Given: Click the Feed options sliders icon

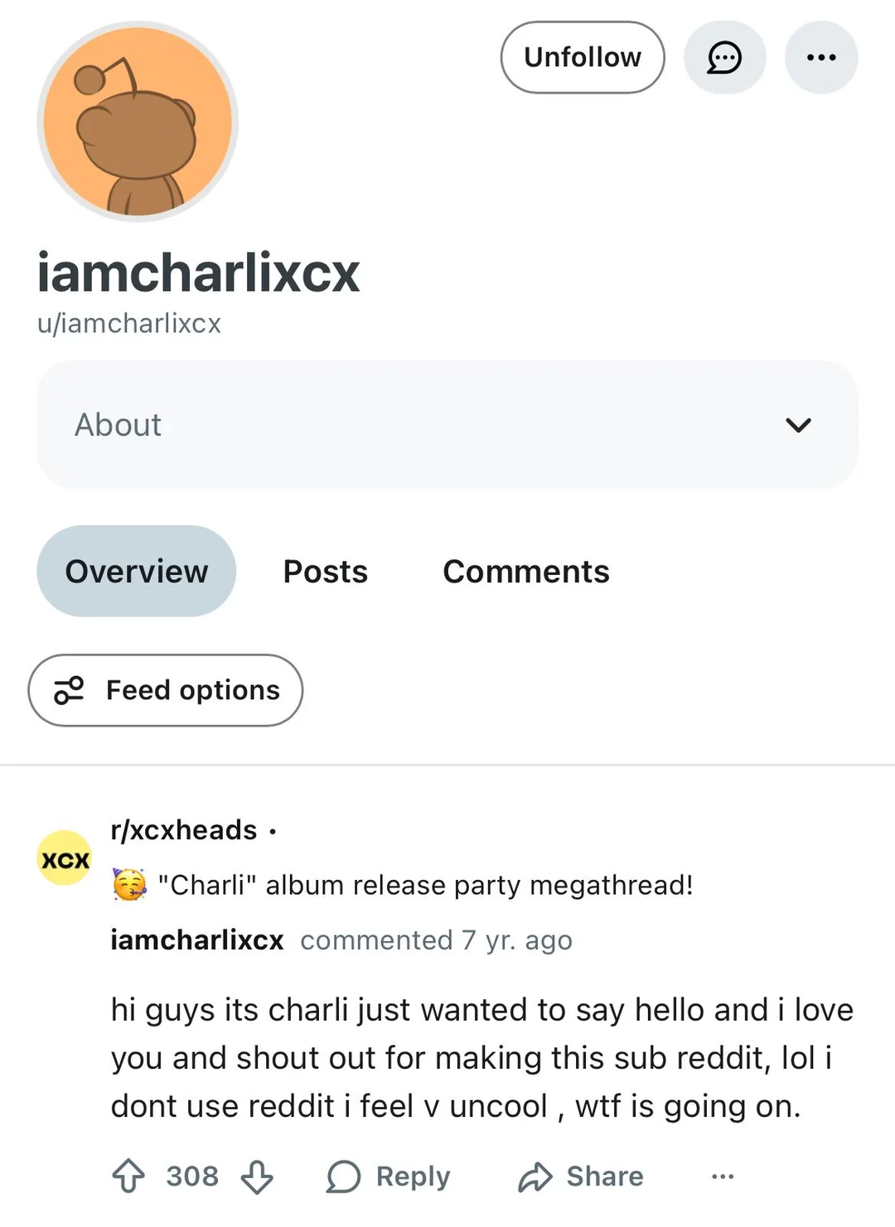Looking at the screenshot, I should [69, 690].
